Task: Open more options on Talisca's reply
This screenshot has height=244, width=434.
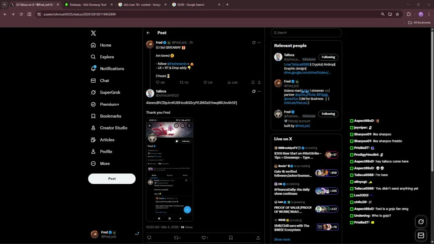Action: [x=259, y=91]
